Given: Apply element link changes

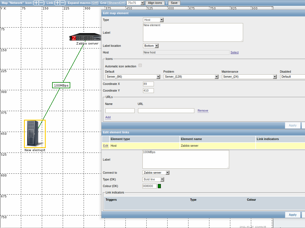Looking at the screenshot, I should [292, 215].
